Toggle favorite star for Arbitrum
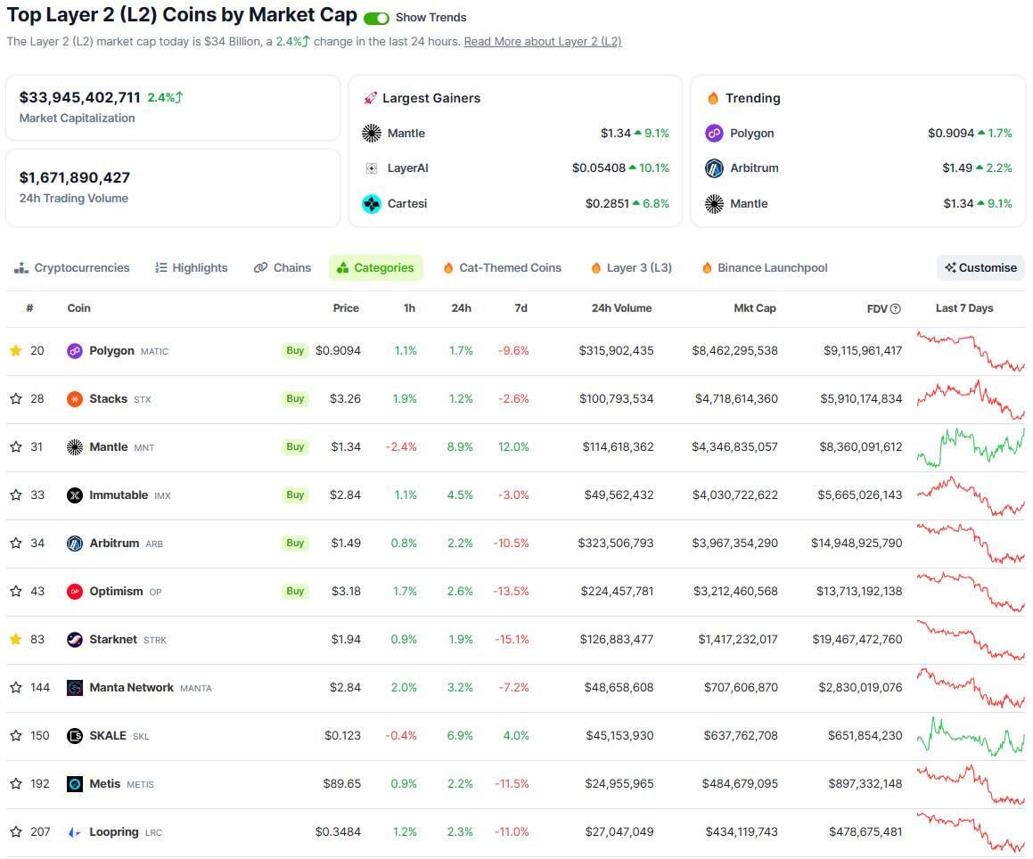Screen dimensions: 1033x859 pyautogui.click(x=16, y=543)
